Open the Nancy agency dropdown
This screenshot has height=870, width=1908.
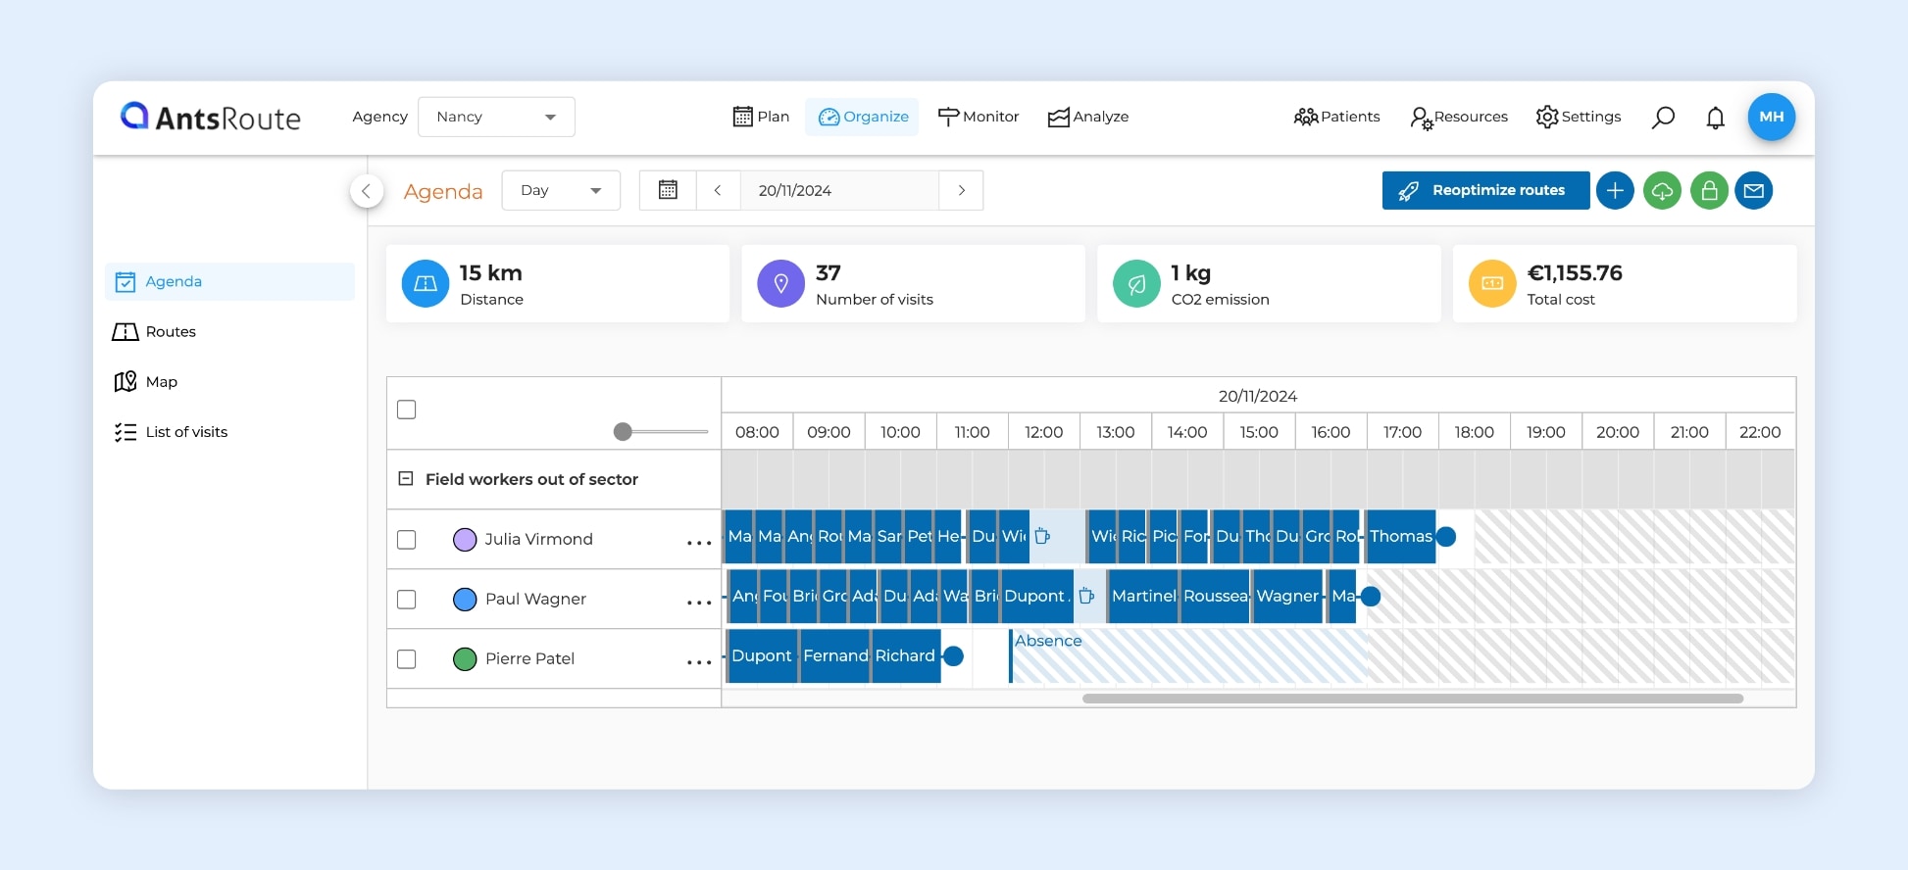[x=496, y=117]
